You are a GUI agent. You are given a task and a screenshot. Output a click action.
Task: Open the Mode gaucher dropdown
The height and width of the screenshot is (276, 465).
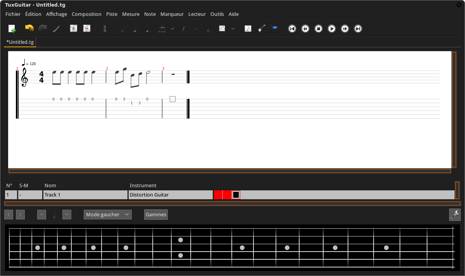(108, 214)
